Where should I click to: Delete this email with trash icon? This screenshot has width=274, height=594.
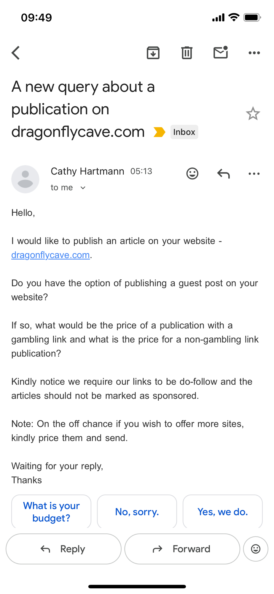[x=187, y=53]
